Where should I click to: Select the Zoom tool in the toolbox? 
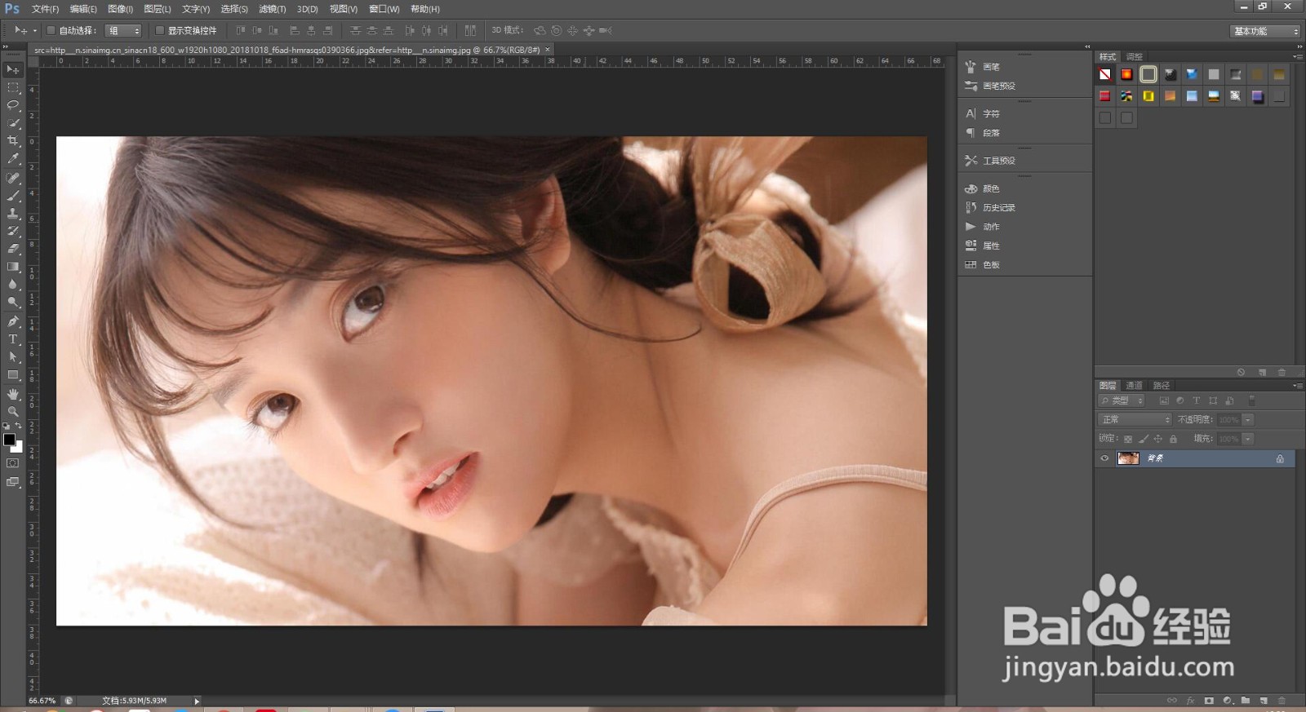pyautogui.click(x=13, y=412)
